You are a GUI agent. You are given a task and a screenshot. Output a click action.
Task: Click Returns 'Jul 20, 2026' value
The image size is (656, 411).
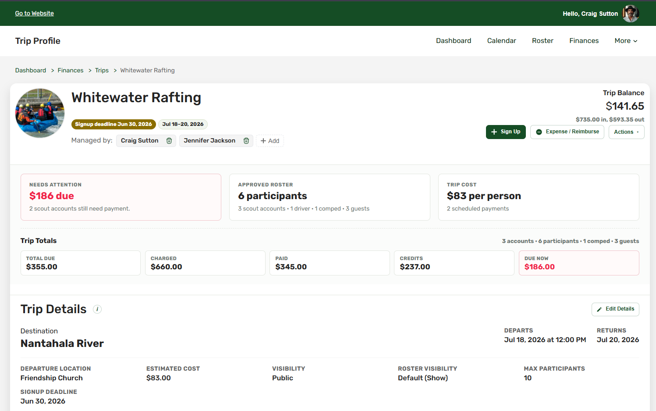[x=618, y=340]
